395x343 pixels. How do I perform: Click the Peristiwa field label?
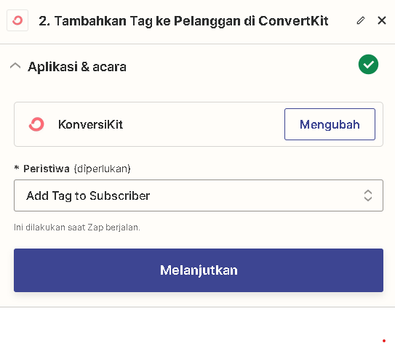click(x=47, y=169)
